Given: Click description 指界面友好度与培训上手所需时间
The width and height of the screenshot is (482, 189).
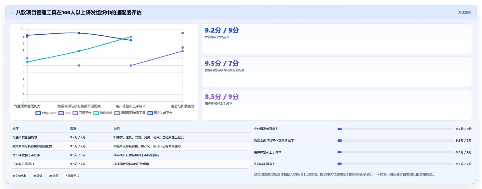Looking at the screenshot, I should click(x=136, y=155).
